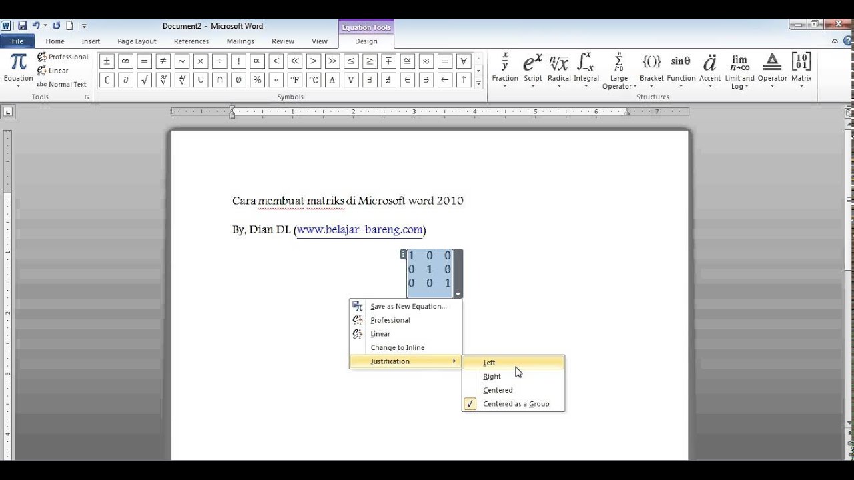Insert the element-of (∈) symbol

pos(408,80)
